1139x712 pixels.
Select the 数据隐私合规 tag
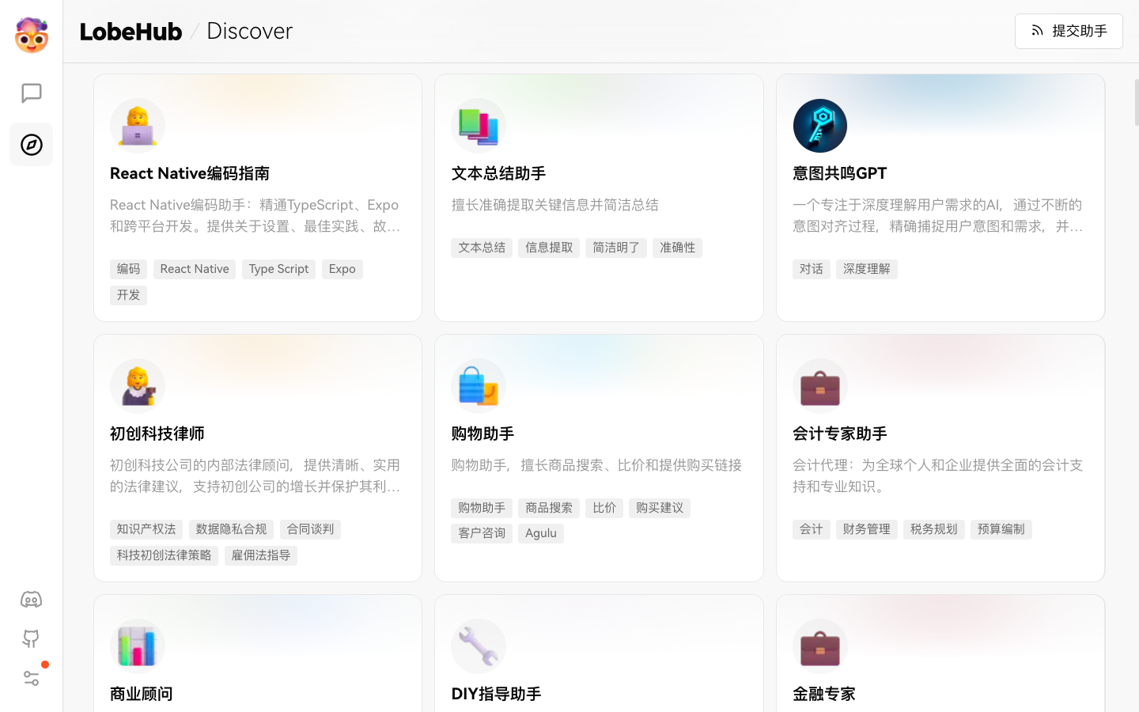point(231,529)
